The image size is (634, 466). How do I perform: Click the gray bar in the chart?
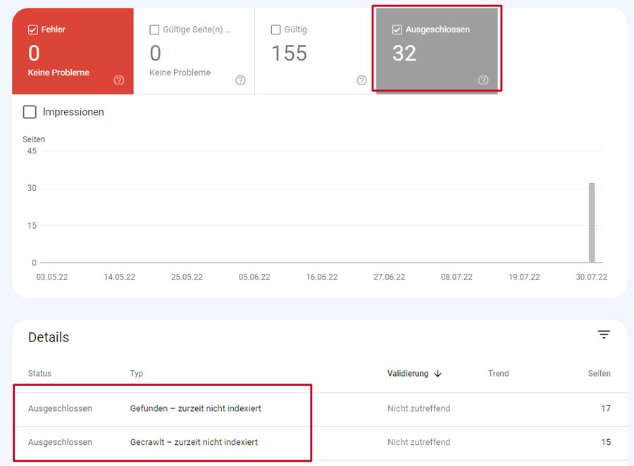(x=592, y=222)
